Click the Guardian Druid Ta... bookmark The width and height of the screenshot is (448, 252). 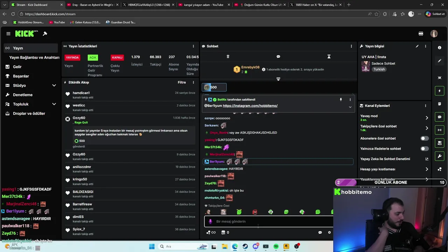tap(120, 22)
